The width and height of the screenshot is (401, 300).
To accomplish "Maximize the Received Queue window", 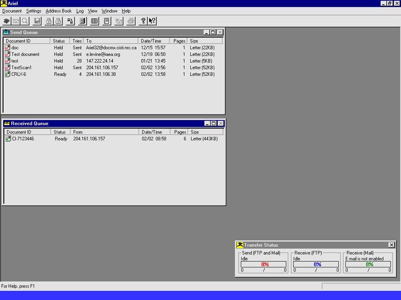I will tap(214, 123).
